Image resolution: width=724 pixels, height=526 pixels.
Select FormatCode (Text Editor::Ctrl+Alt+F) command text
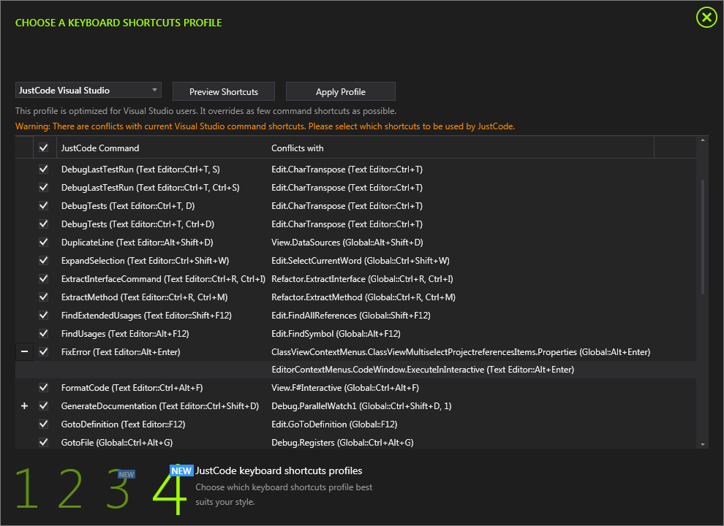pos(132,388)
